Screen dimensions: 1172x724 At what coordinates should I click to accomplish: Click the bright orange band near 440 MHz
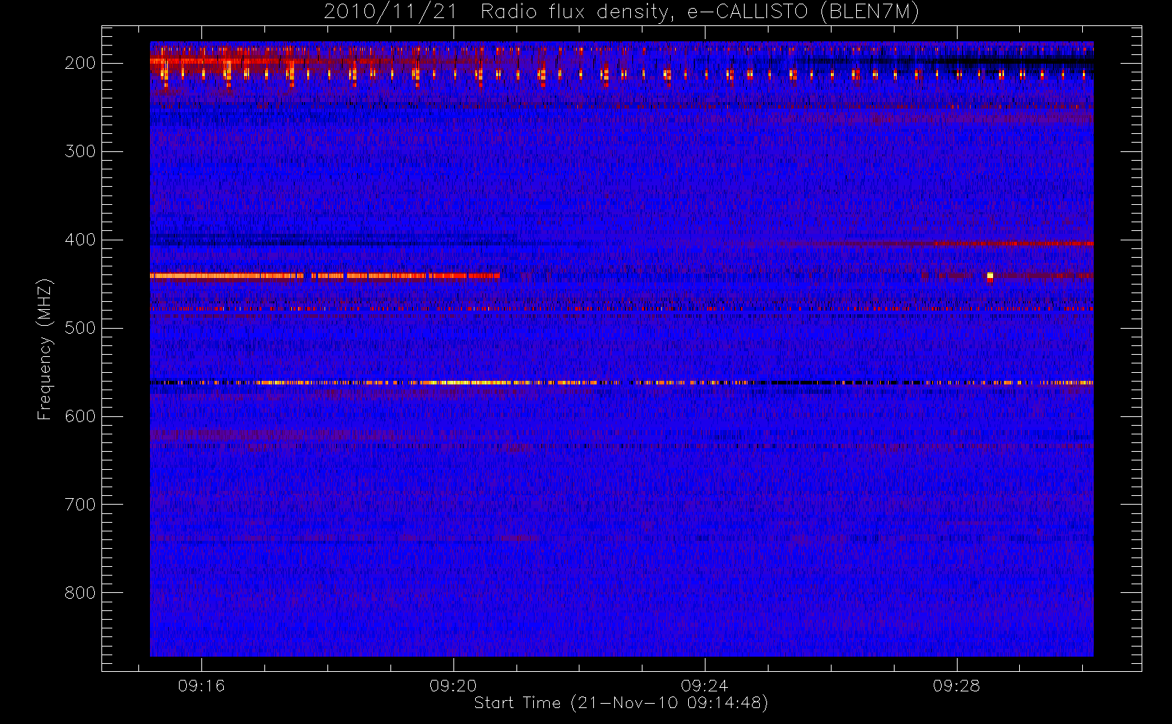pyautogui.click(x=325, y=276)
